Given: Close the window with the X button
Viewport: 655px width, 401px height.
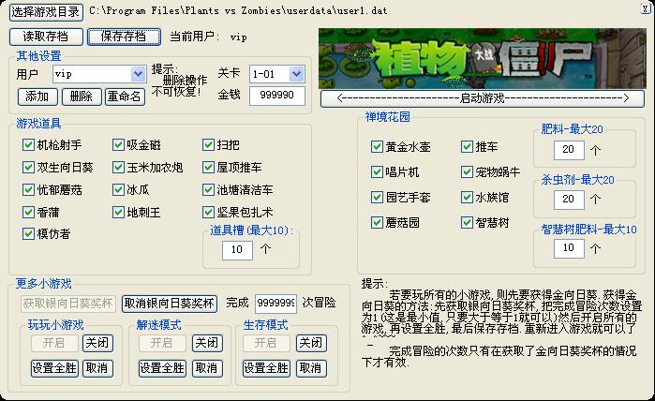Looking at the screenshot, I should coord(646,8).
